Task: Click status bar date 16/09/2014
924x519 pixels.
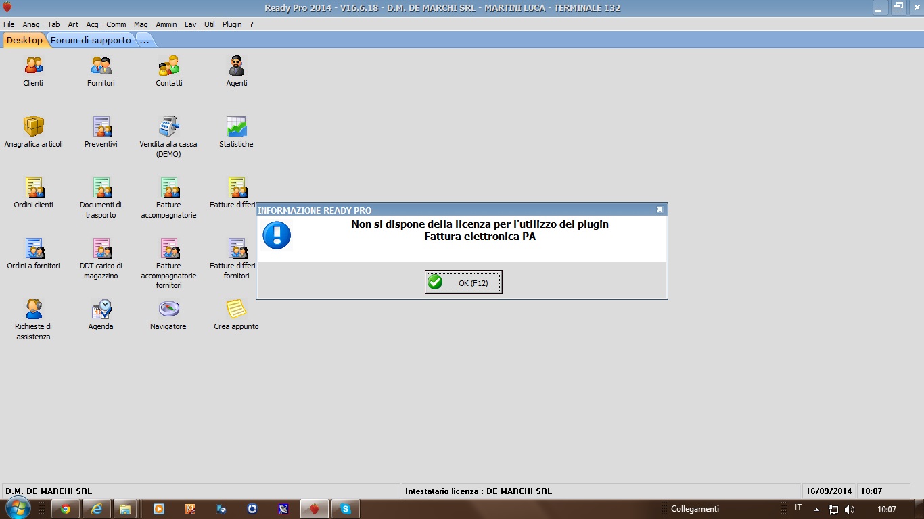Action: (x=829, y=491)
